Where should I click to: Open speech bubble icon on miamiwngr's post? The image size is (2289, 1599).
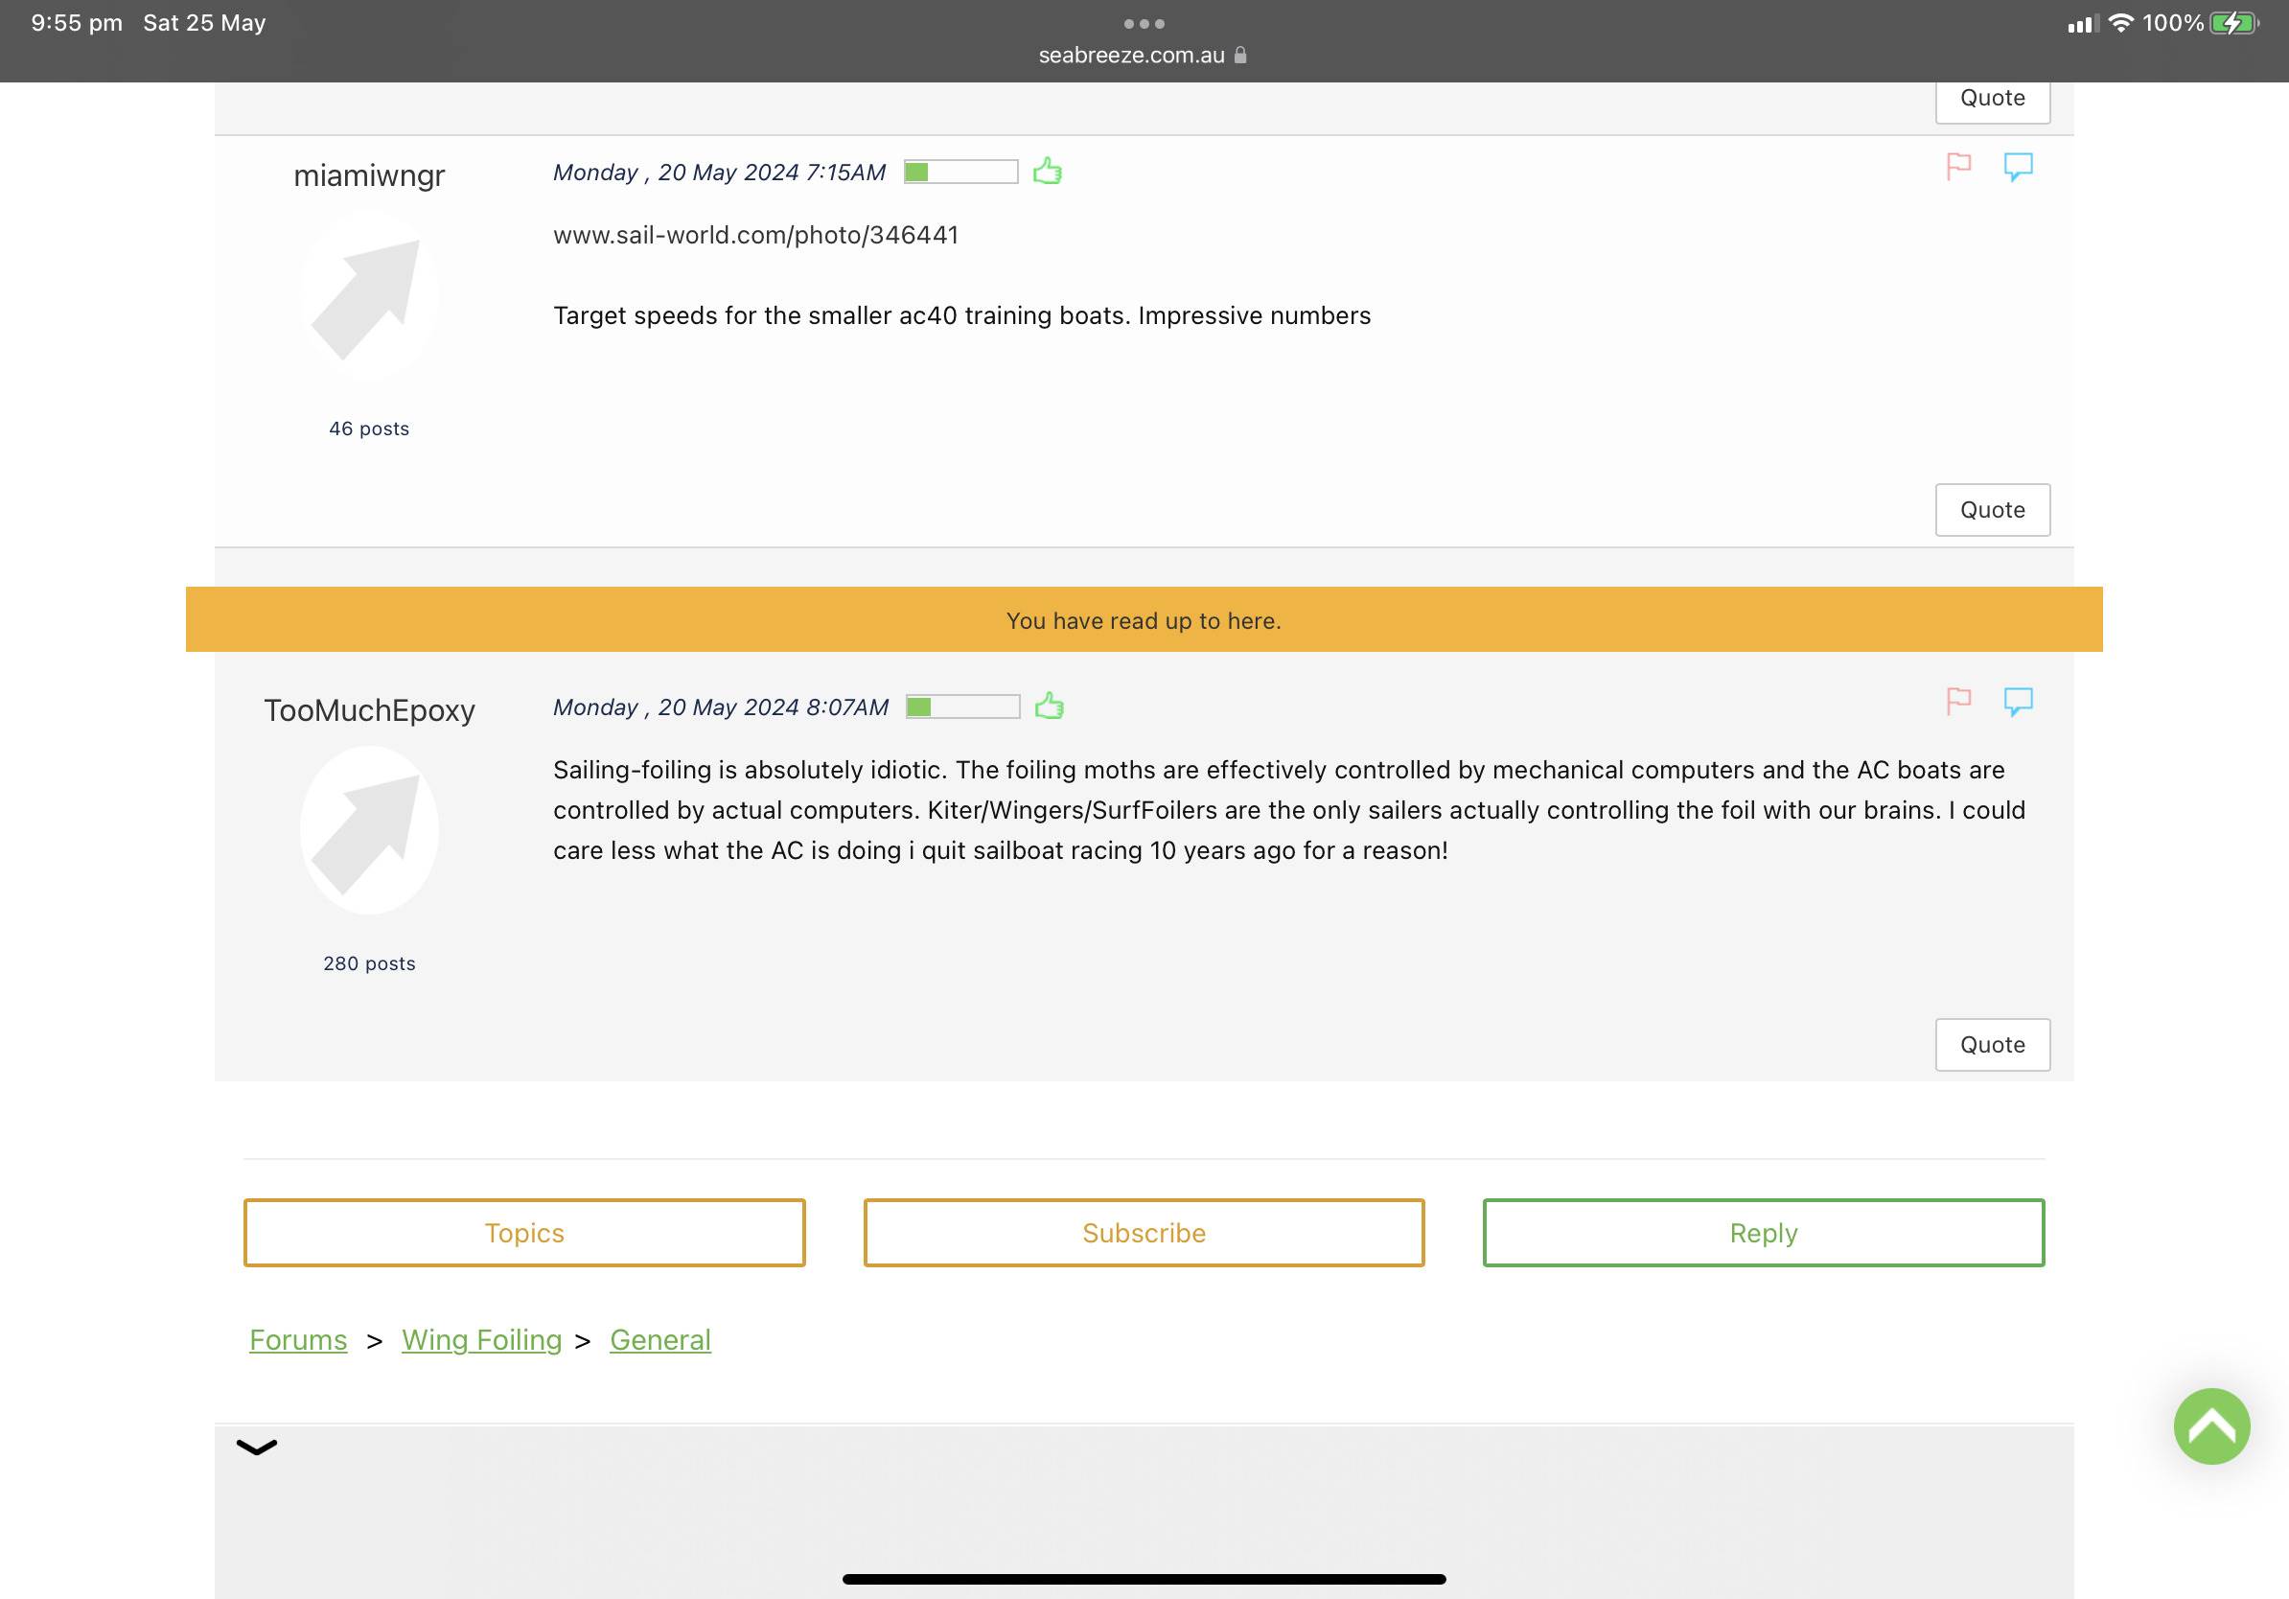click(x=2018, y=167)
